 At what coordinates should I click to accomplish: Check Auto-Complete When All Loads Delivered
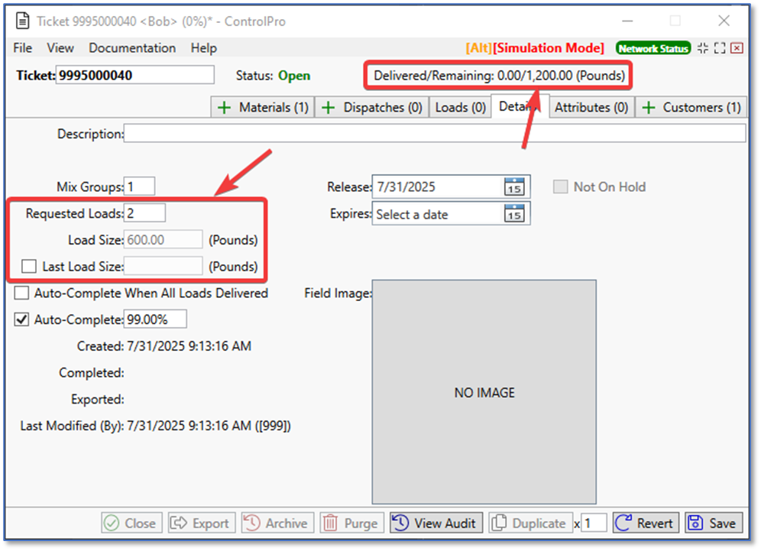[21, 293]
